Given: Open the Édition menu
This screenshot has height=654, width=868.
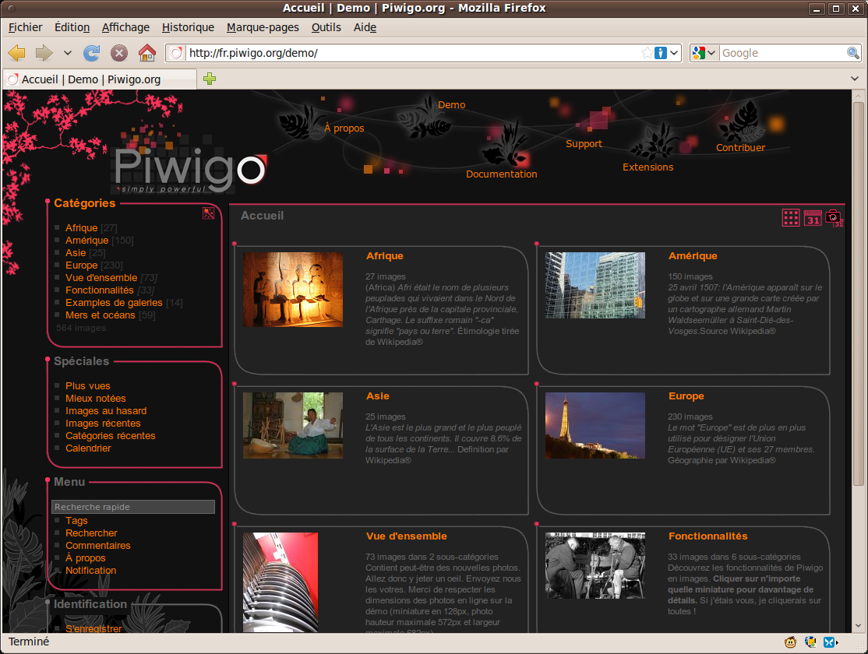Looking at the screenshot, I should click(72, 27).
